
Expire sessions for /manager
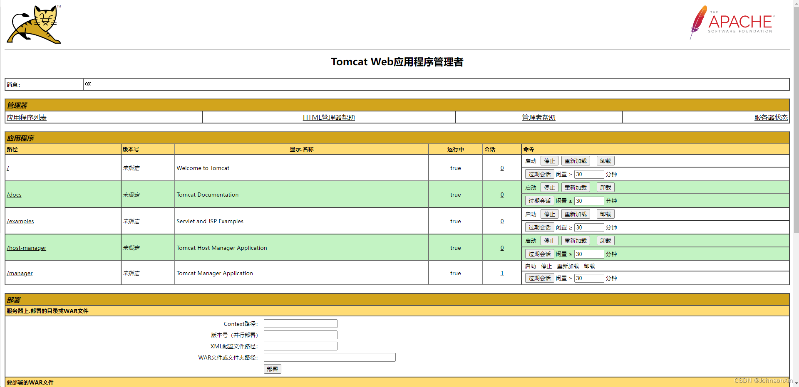click(539, 278)
